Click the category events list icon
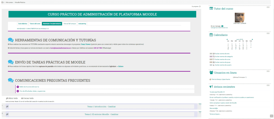The width and height of the screenshot is (274, 119). (x=214, y=56)
